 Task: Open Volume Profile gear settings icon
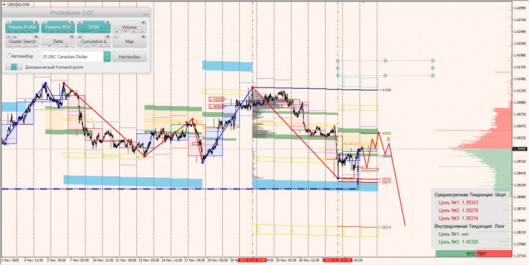click(36, 22)
